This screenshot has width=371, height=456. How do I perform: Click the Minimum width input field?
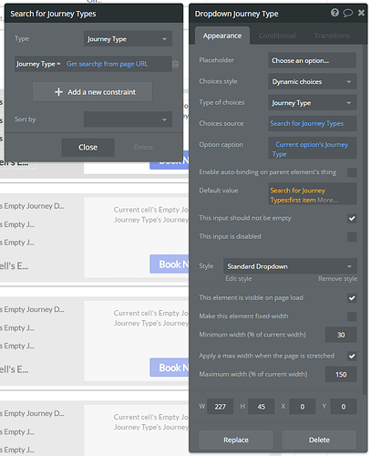pyautogui.click(x=341, y=335)
